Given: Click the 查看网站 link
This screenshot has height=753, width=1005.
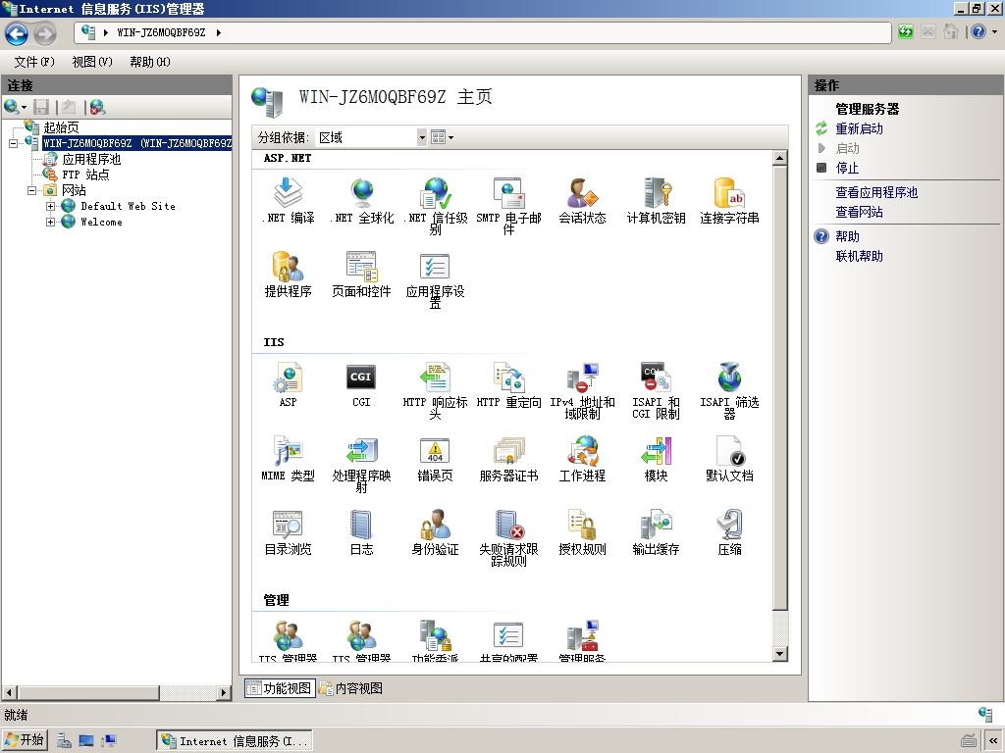Looking at the screenshot, I should click(x=859, y=212).
